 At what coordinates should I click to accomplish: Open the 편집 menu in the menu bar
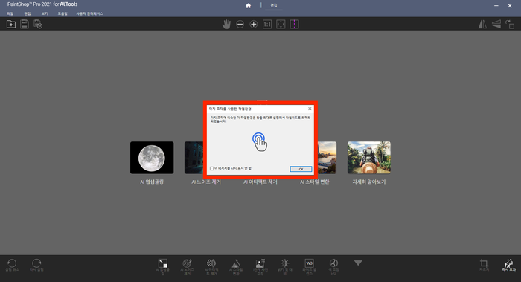click(28, 13)
